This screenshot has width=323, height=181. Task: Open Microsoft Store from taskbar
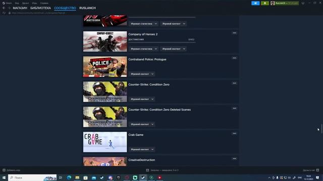(85, 177)
